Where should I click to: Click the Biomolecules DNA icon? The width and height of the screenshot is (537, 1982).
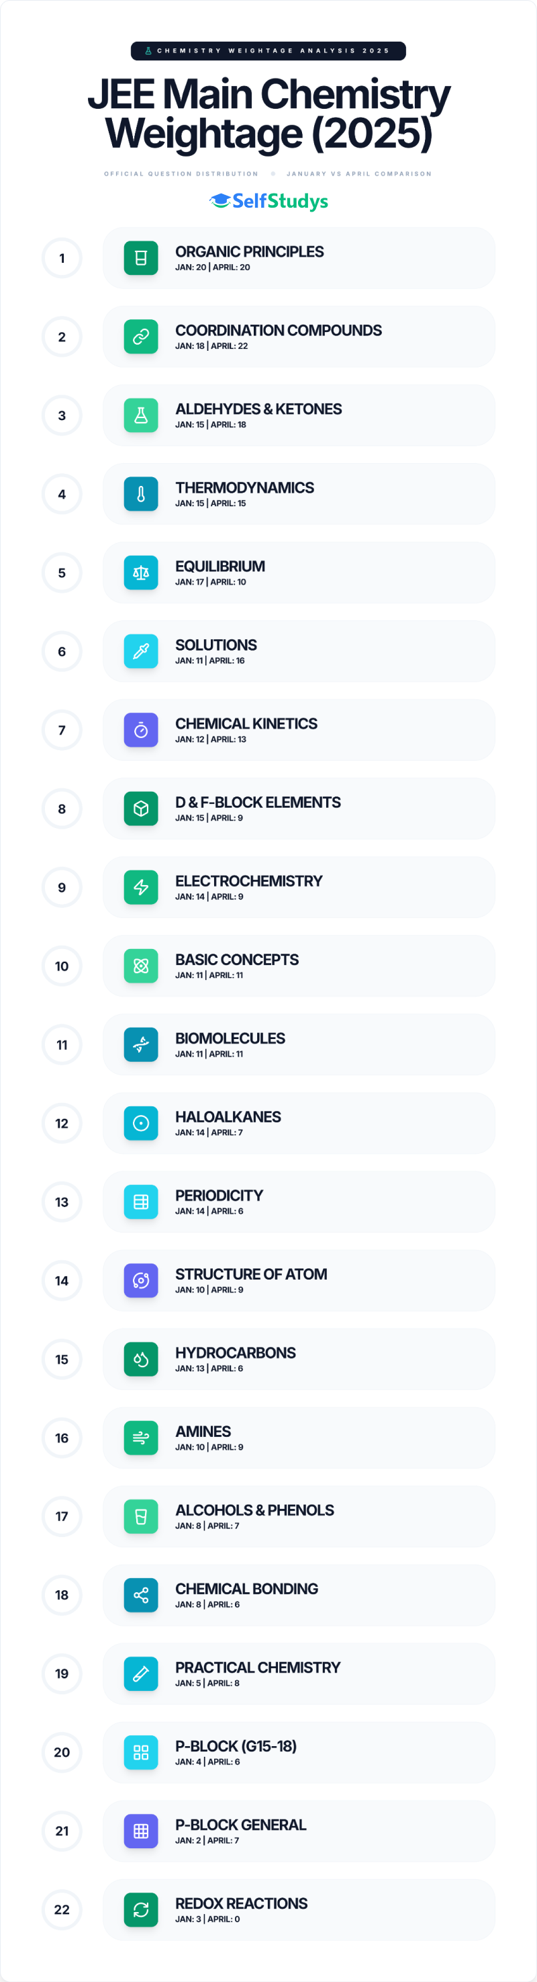click(140, 1044)
